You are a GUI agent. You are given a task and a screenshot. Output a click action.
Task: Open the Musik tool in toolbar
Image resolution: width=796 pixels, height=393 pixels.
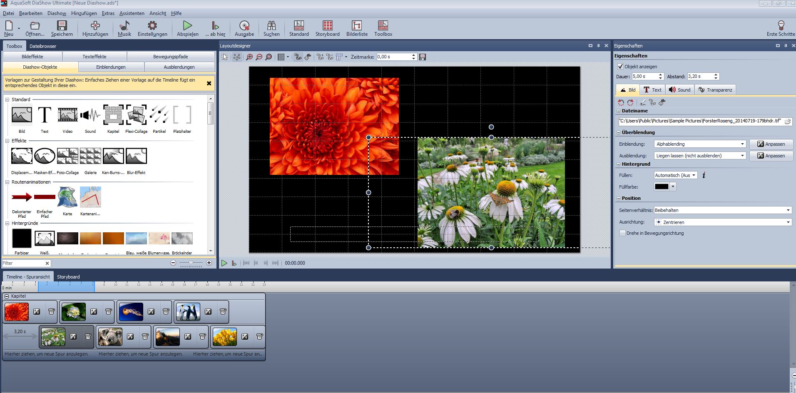[x=124, y=26]
